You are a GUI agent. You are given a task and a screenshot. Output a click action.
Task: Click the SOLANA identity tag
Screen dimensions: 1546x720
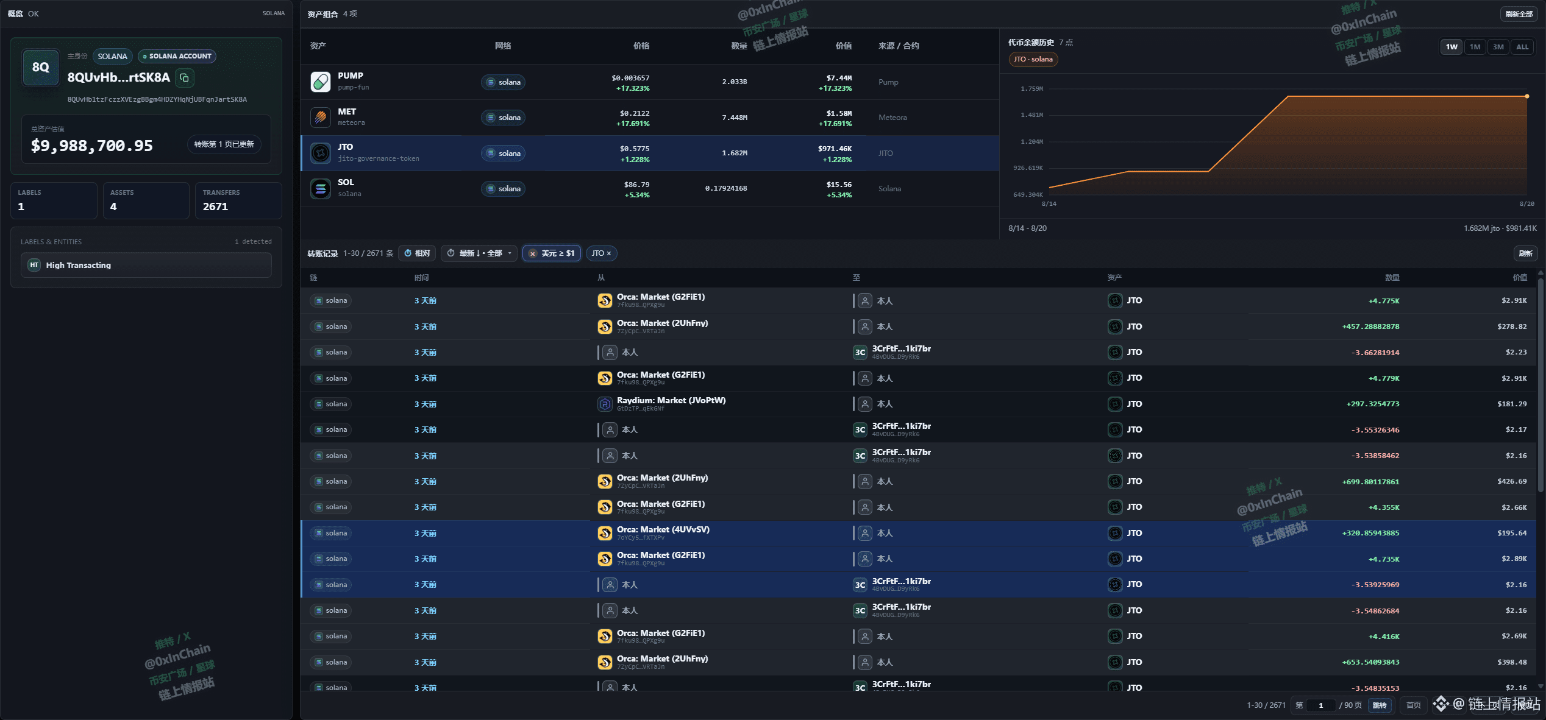(x=113, y=56)
